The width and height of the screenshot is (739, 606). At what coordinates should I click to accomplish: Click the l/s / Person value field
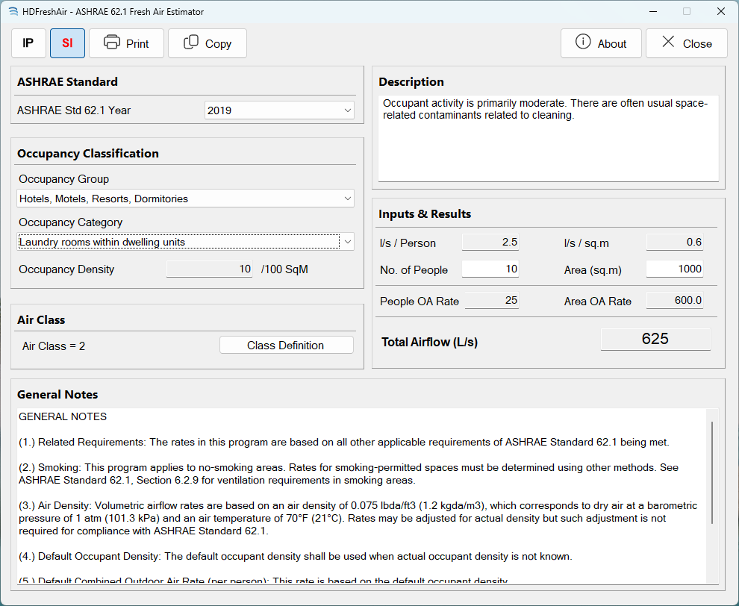pyautogui.click(x=490, y=243)
